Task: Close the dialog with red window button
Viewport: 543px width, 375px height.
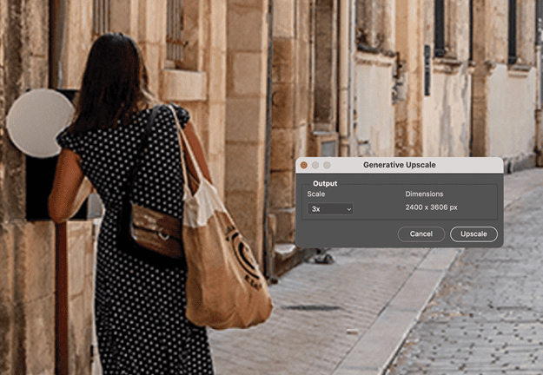Action: coord(304,164)
